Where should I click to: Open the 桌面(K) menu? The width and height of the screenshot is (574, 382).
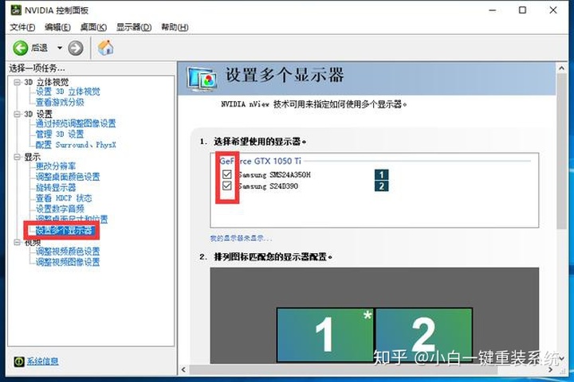tap(93, 27)
